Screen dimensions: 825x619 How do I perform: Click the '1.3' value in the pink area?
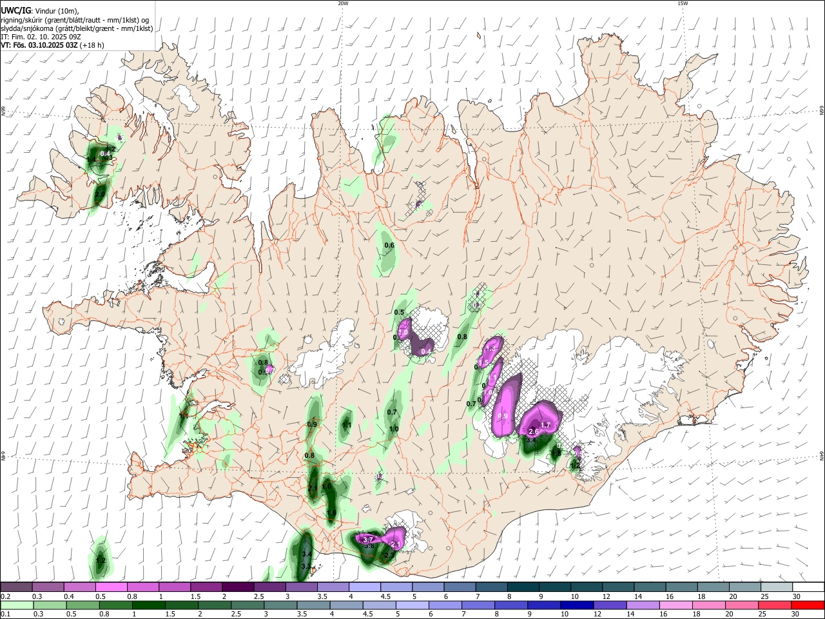(x=490, y=348)
